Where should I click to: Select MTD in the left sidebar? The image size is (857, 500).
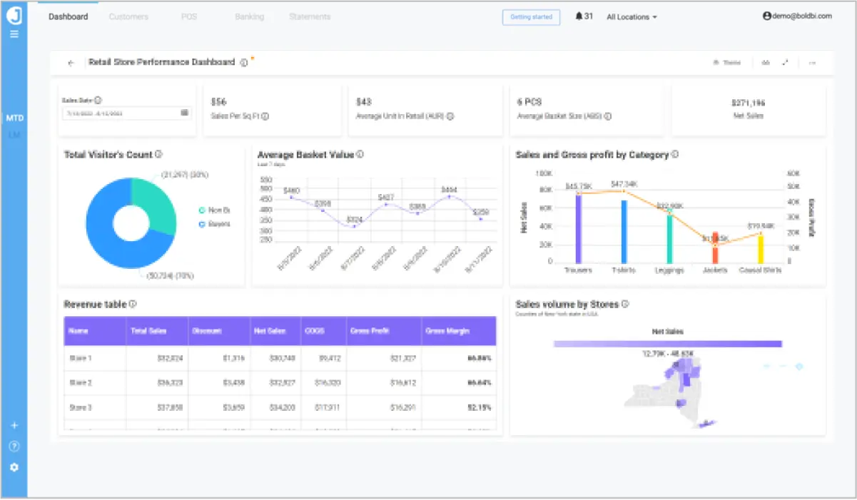tap(14, 118)
